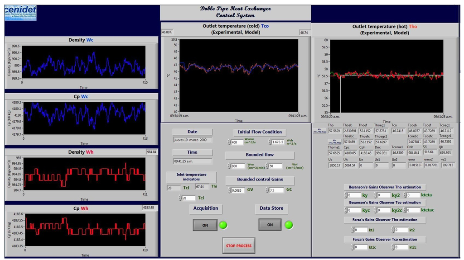Select the Tci inlet temperature input field

click(189, 198)
